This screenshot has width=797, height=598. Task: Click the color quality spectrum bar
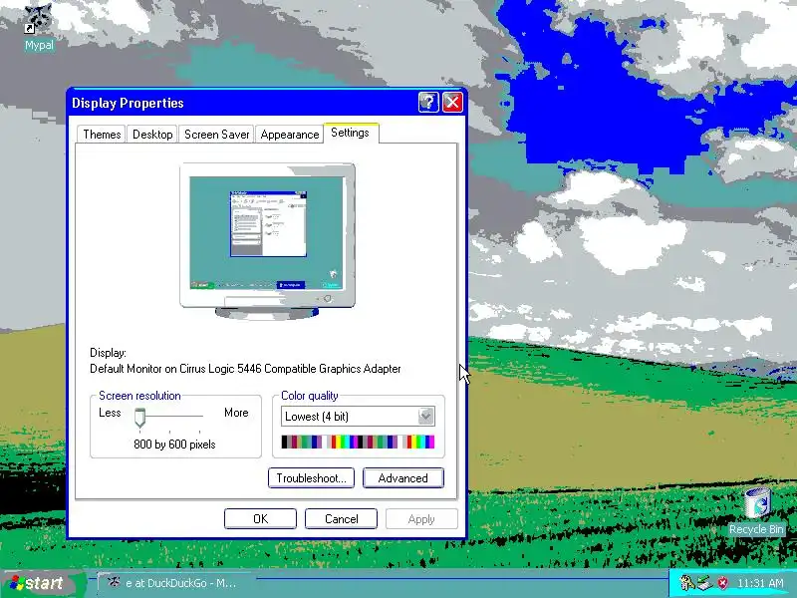358,442
